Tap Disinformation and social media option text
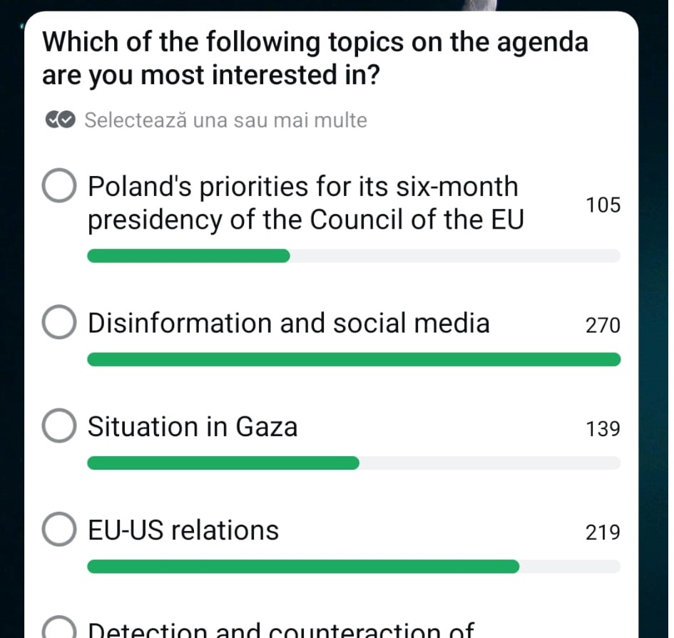674x638 pixels. tap(288, 323)
